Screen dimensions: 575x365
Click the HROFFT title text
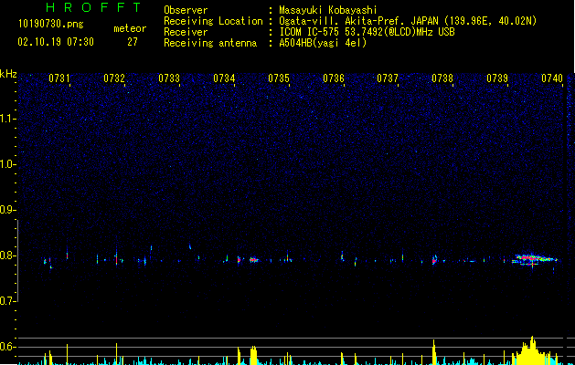(x=94, y=7)
